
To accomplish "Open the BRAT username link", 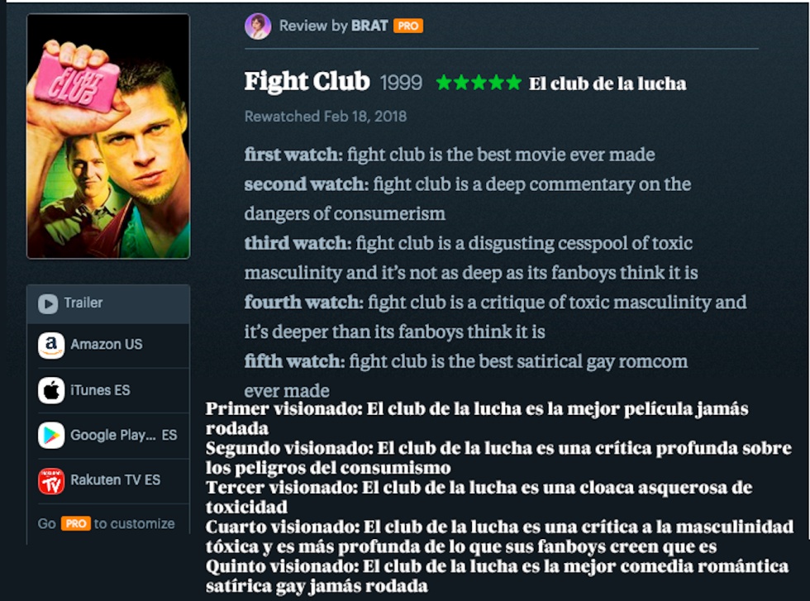I will pyautogui.click(x=369, y=26).
